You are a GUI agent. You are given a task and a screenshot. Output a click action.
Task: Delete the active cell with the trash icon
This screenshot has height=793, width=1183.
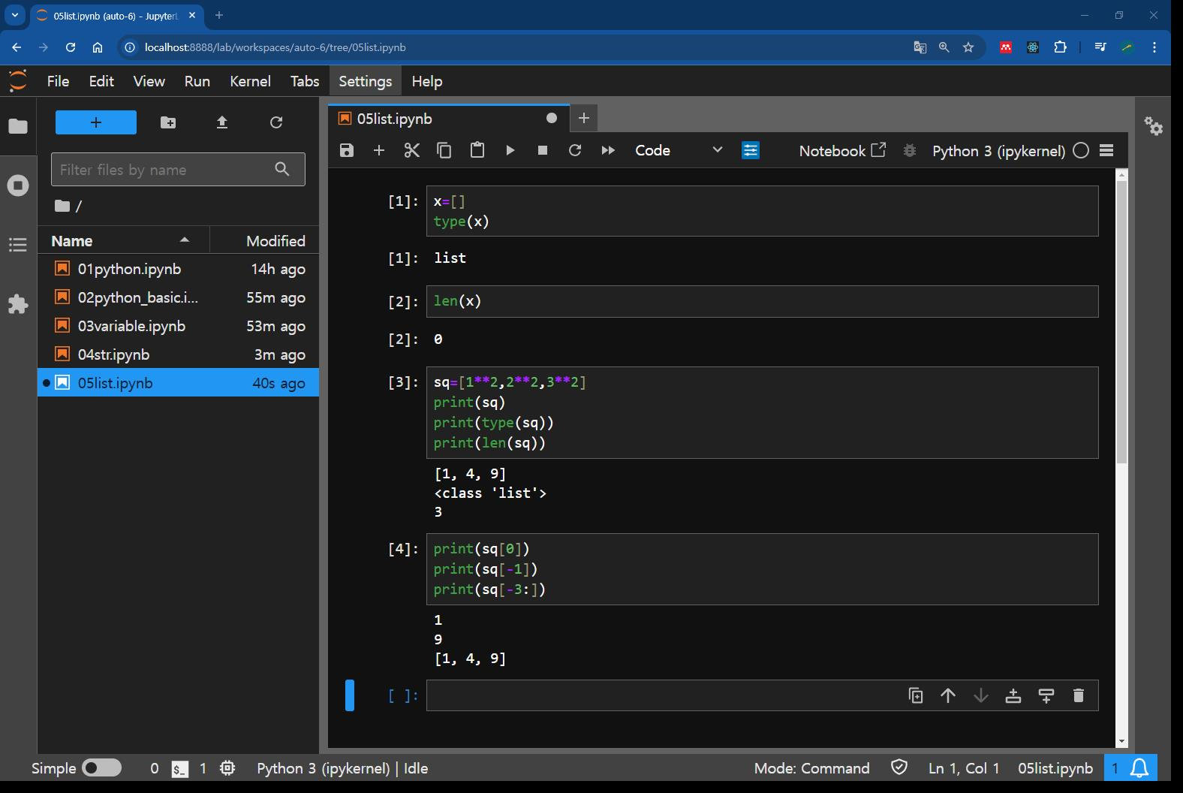(x=1079, y=695)
